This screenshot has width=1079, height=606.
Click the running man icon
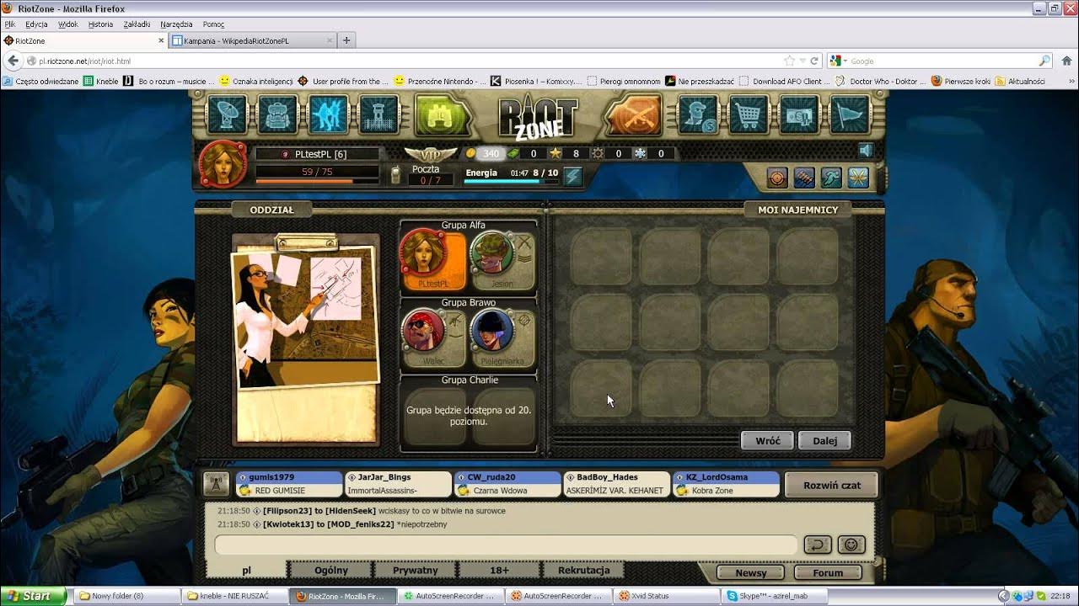tap(831, 178)
